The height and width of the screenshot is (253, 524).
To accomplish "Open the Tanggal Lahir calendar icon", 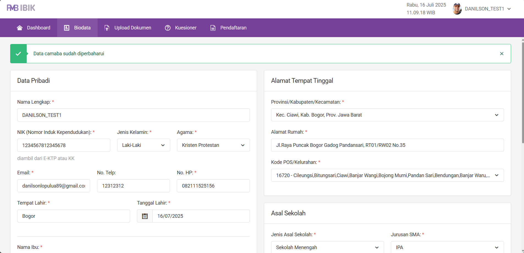I will pos(145,216).
